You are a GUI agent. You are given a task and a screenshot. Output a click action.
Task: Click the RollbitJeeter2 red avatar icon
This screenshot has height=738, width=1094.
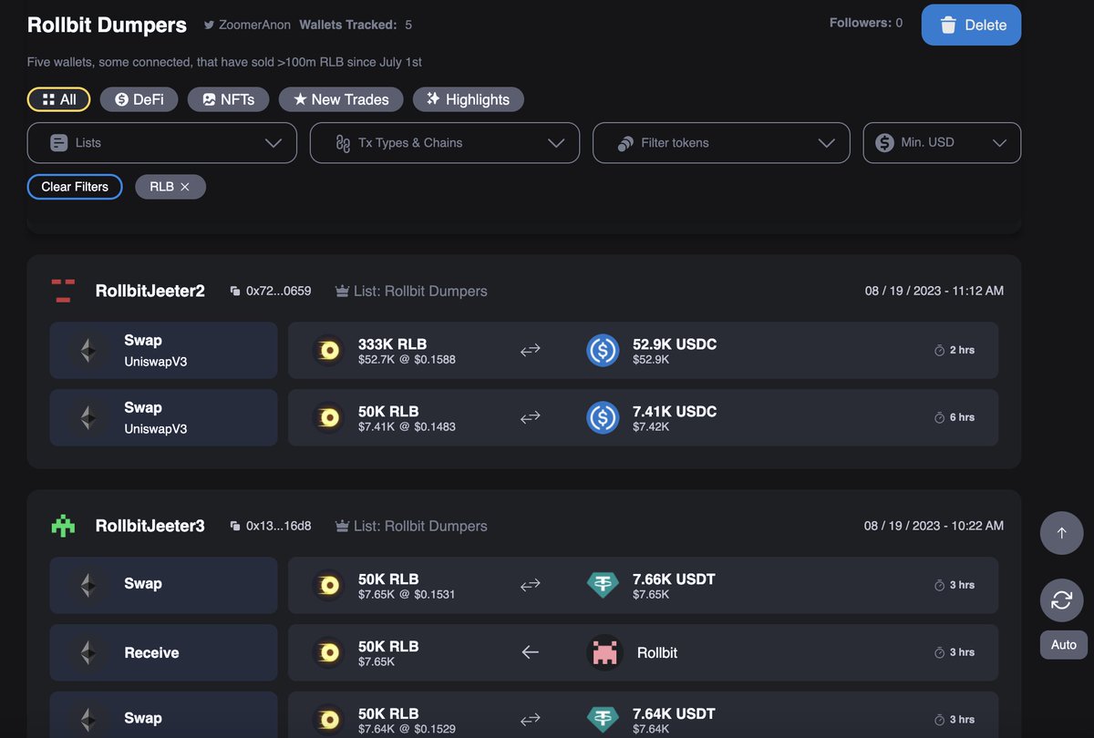click(63, 291)
